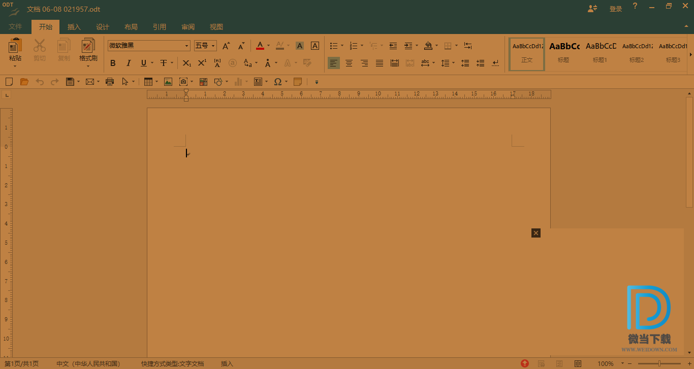This screenshot has width=694, height=369.
Task: Click the show paragraph marks icon
Action: coord(495,63)
